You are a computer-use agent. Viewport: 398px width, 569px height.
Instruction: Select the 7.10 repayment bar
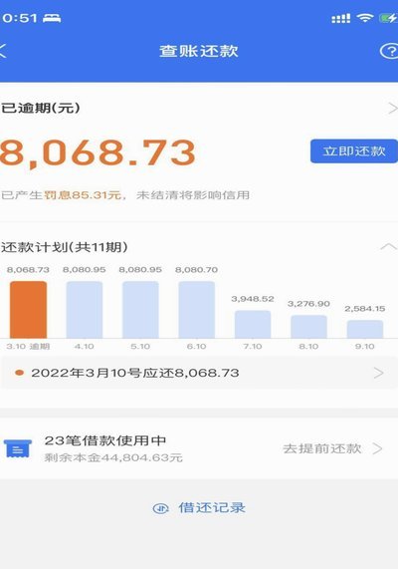point(253,324)
